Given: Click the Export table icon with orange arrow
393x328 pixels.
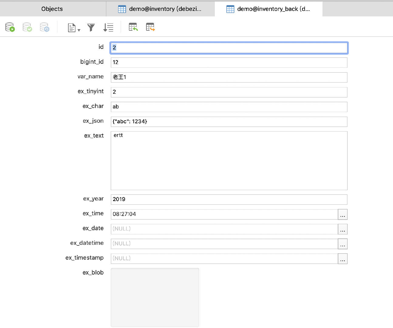Looking at the screenshot, I should pos(150,27).
